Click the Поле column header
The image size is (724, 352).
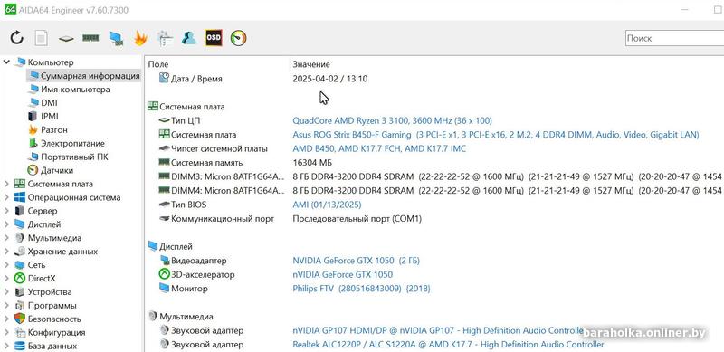click(158, 64)
